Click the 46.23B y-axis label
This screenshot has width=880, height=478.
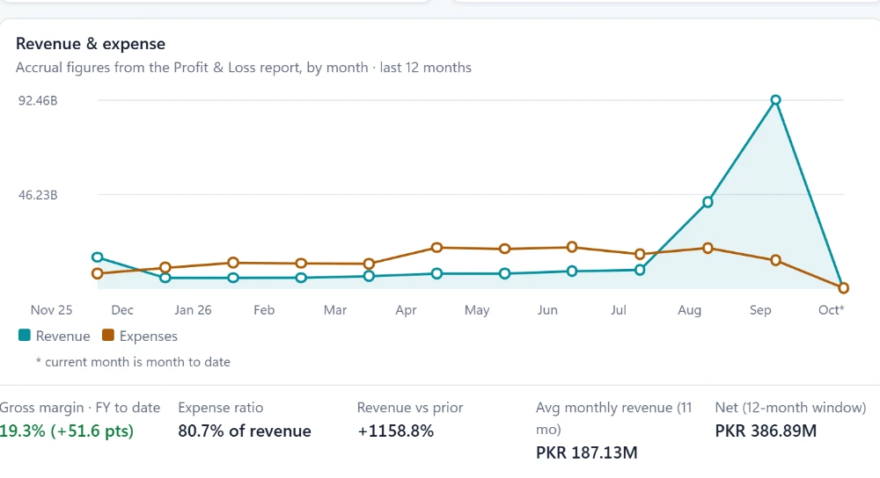click(38, 196)
